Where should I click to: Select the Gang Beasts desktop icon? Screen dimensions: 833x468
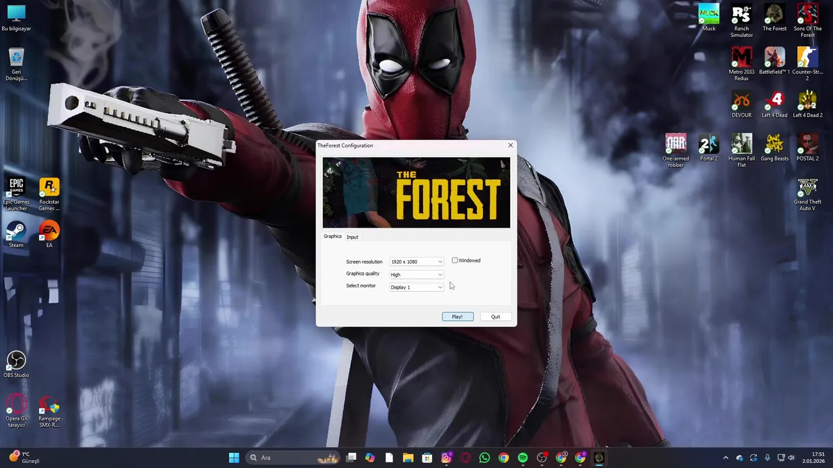click(774, 148)
